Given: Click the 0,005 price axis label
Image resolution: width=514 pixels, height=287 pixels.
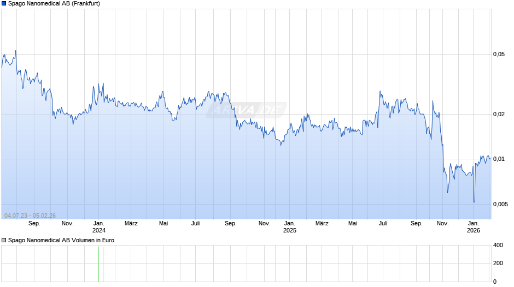Looking at the screenshot, I should click(x=500, y=204).
